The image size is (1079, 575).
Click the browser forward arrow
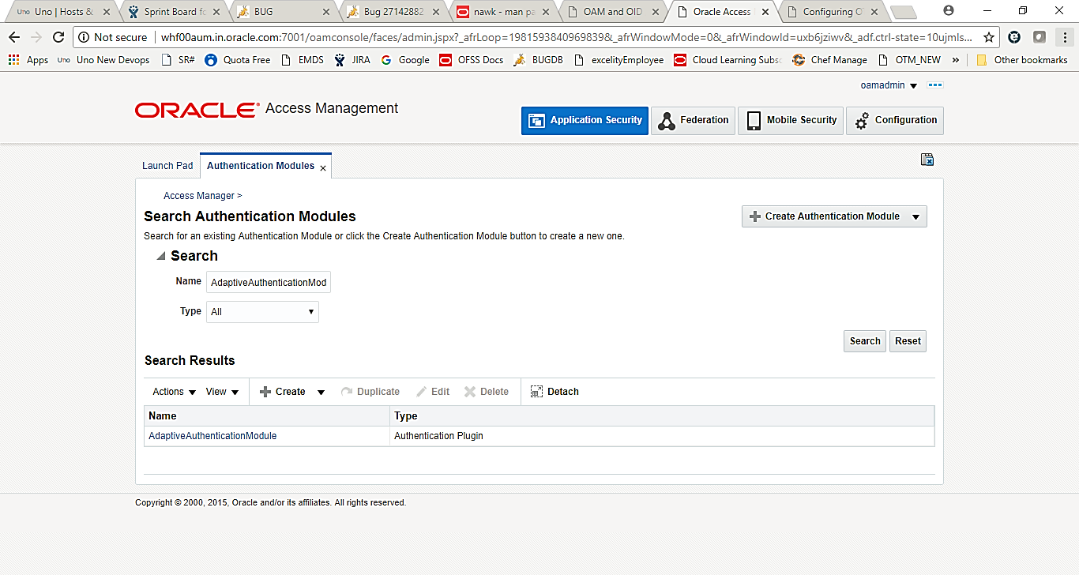pos(36,37)
